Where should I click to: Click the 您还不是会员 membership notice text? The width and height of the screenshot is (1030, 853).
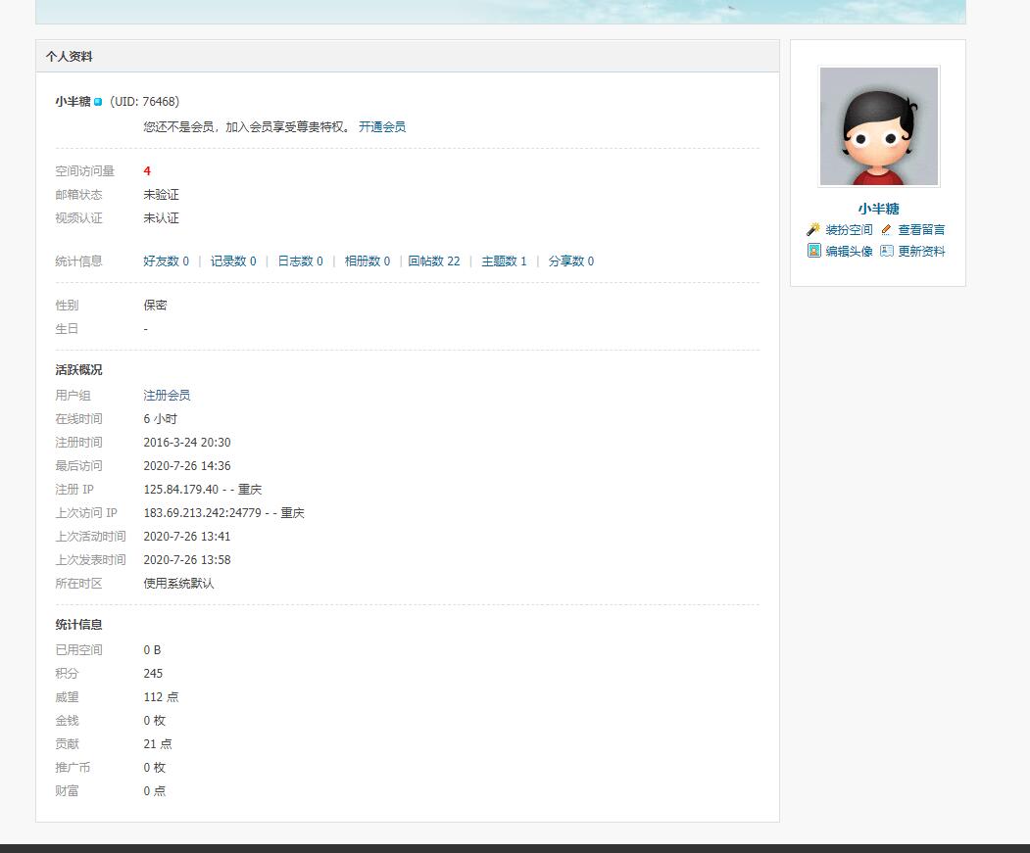[246, 126]
